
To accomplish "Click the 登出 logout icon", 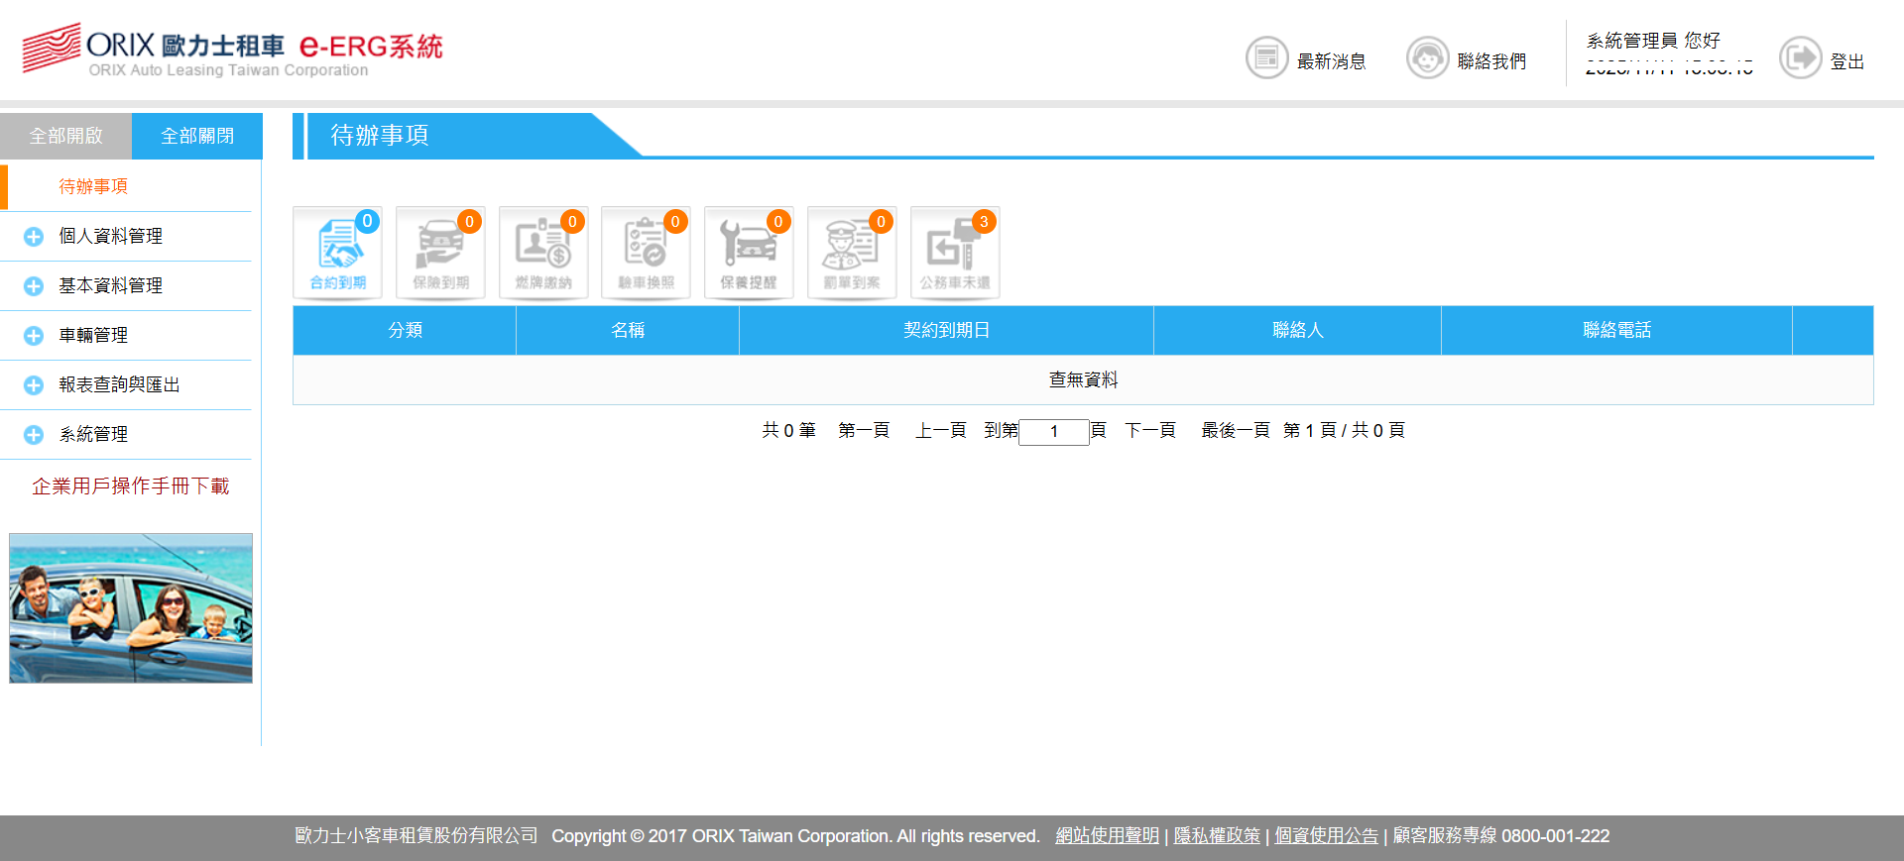I will tap(1800, 58).
